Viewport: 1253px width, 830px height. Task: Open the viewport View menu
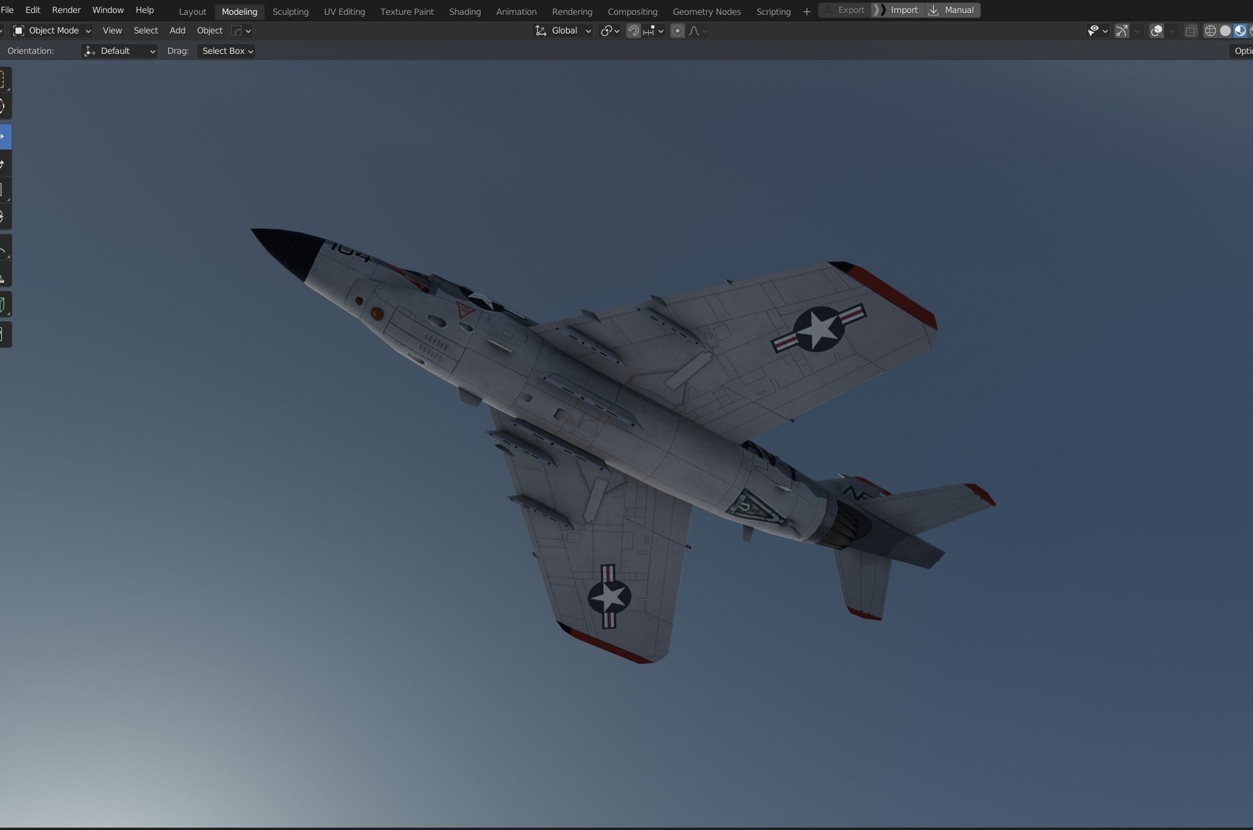pyautogui.click(x=112, y=30)
